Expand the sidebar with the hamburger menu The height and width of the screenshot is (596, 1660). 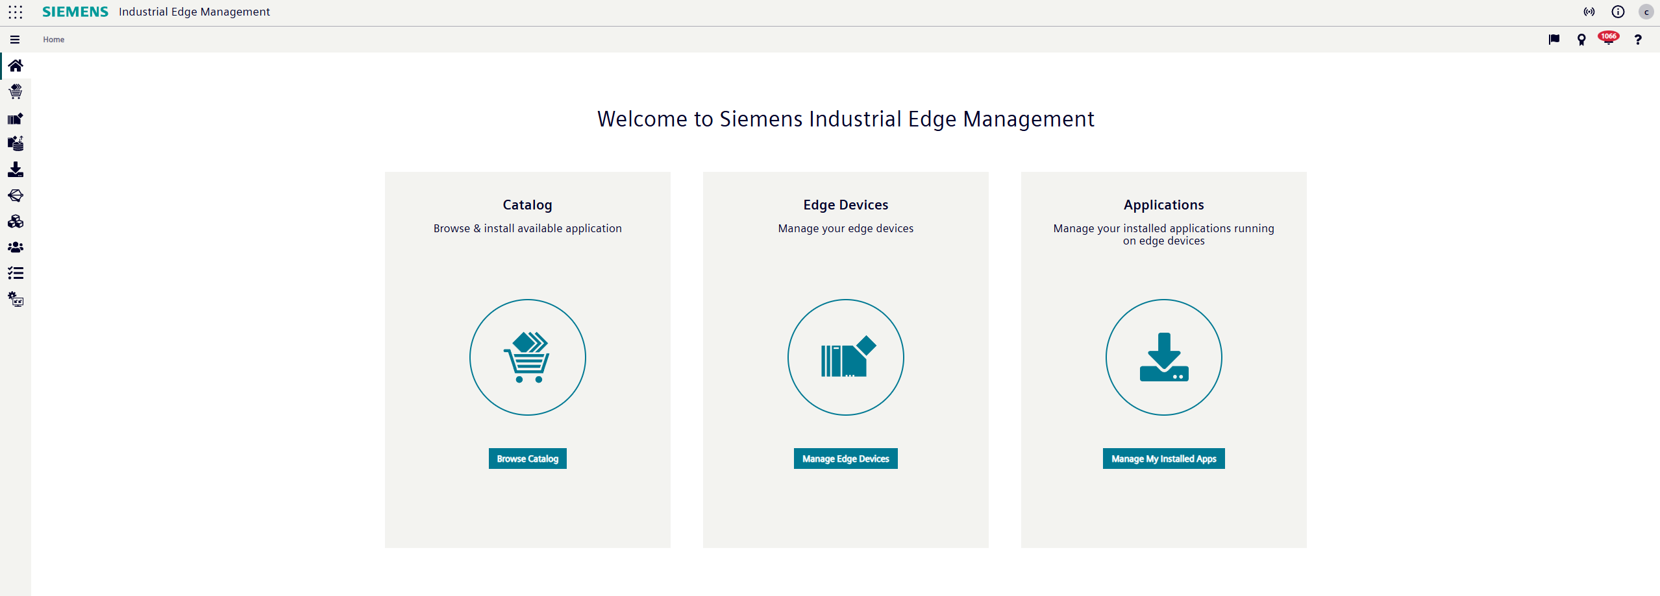click(x=15, y=40)
